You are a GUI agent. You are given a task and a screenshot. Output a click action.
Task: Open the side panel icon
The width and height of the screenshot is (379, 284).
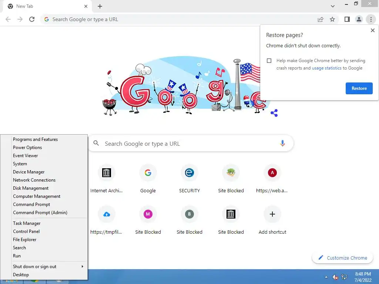pos(347,19)
